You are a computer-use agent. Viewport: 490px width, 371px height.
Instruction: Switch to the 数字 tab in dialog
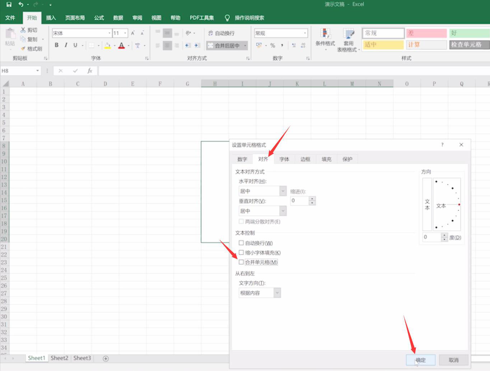[242, 159]
